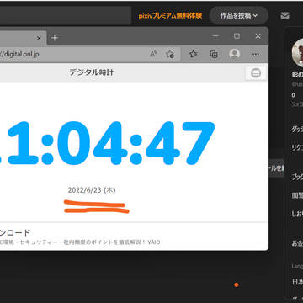The width and height of the screenshot is (303, 303).
Task: Open a new browser tab with the plus button
Action: (55, 38)
